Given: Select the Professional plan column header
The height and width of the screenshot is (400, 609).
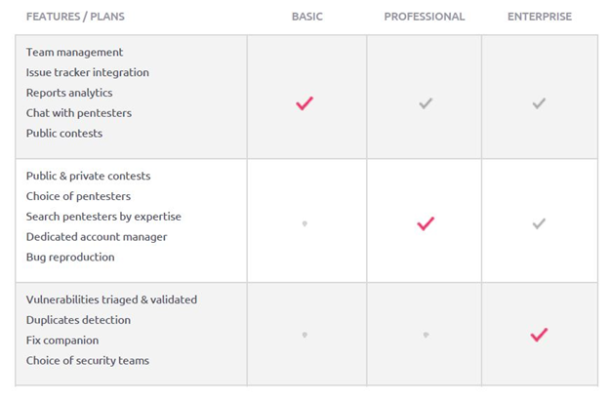Looking at the screenshot, I should 425,17.
